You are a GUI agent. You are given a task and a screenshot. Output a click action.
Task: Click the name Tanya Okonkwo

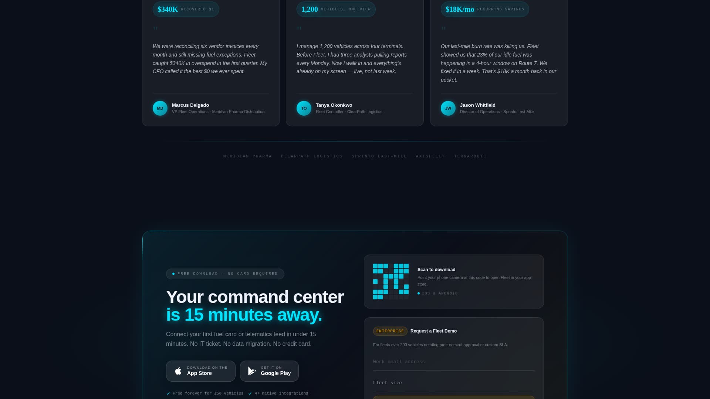334,105
